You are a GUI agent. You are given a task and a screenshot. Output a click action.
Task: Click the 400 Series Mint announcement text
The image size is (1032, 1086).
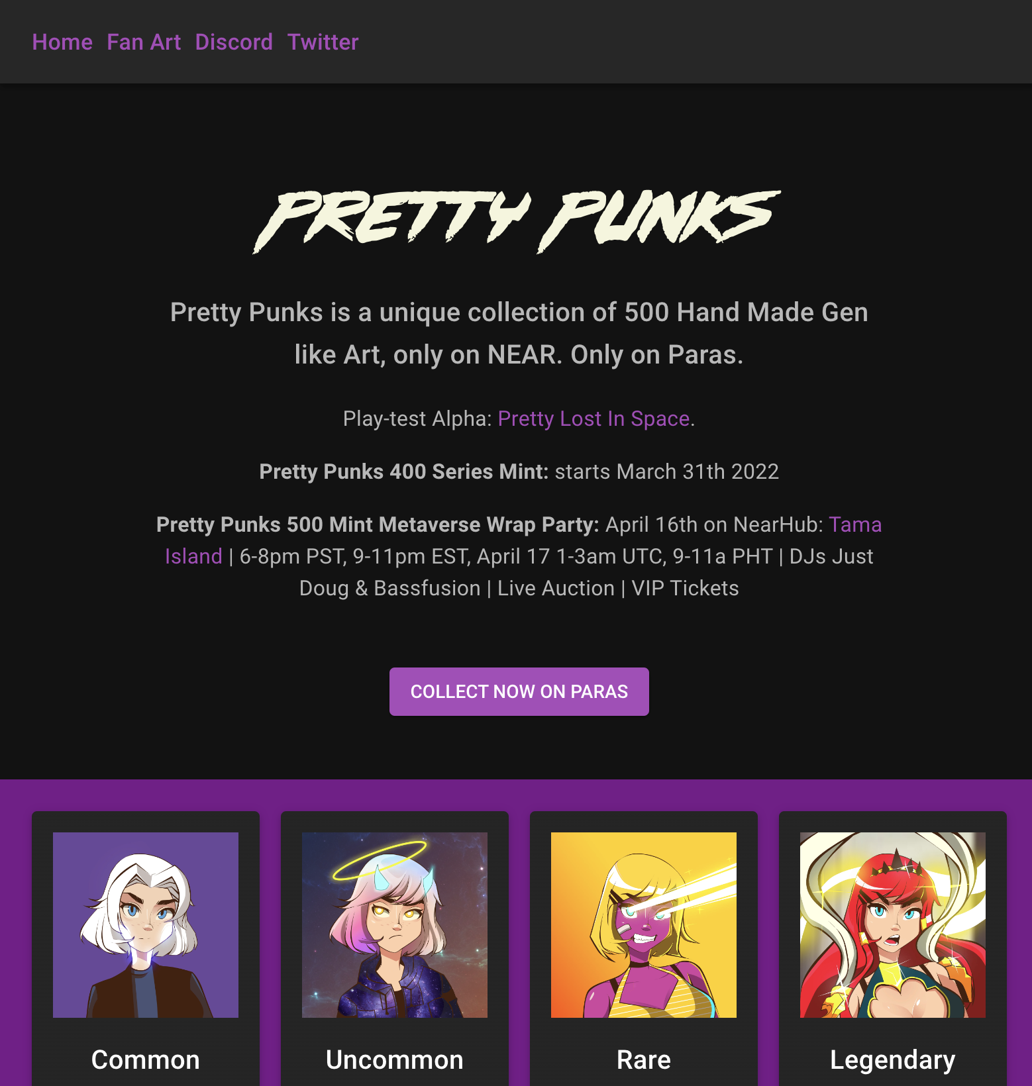click(519, 471)
